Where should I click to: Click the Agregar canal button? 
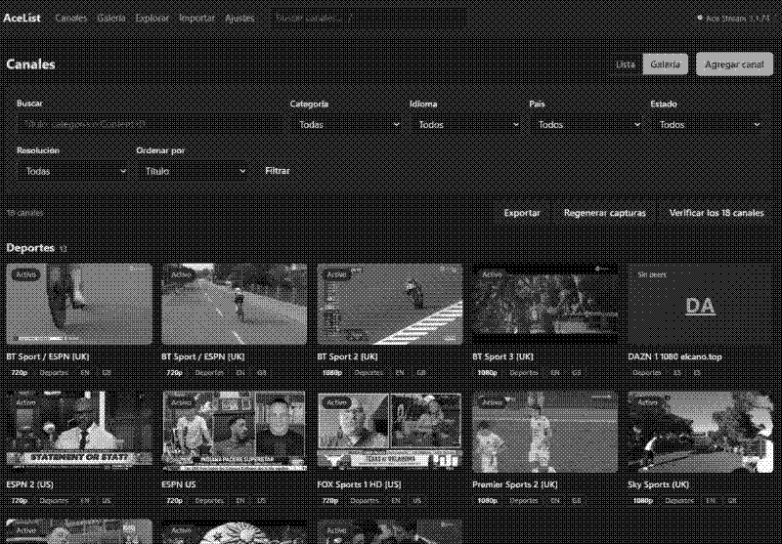tap(734, 64)
